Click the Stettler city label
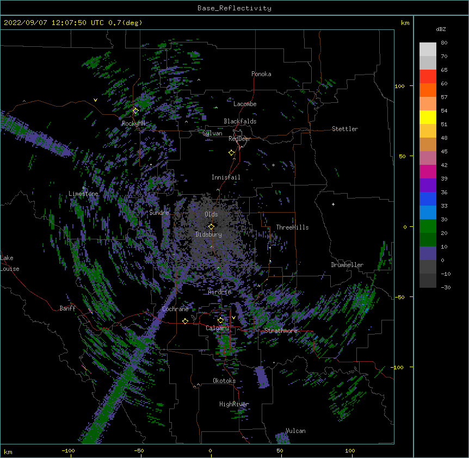469x458 pixels. pyautogui.click(x=345, y=129)
